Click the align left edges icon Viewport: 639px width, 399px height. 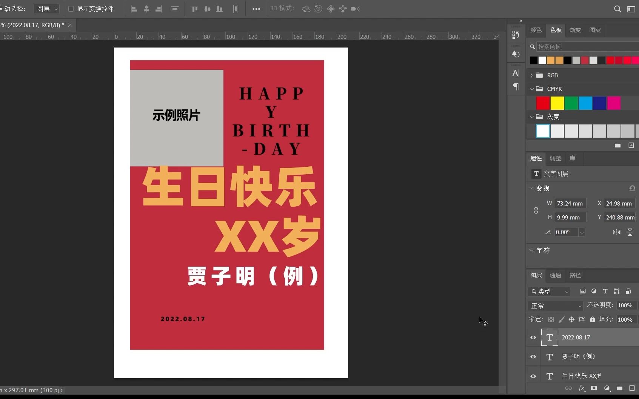134,9
